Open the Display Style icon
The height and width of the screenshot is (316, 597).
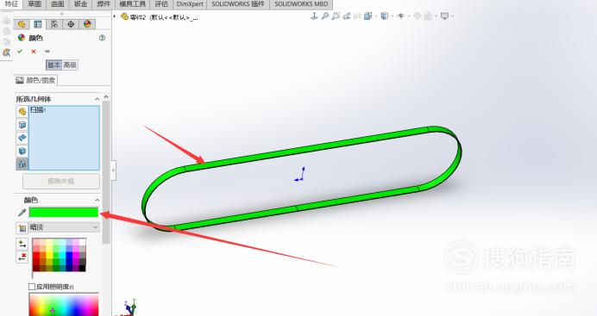tap(384, 16)
